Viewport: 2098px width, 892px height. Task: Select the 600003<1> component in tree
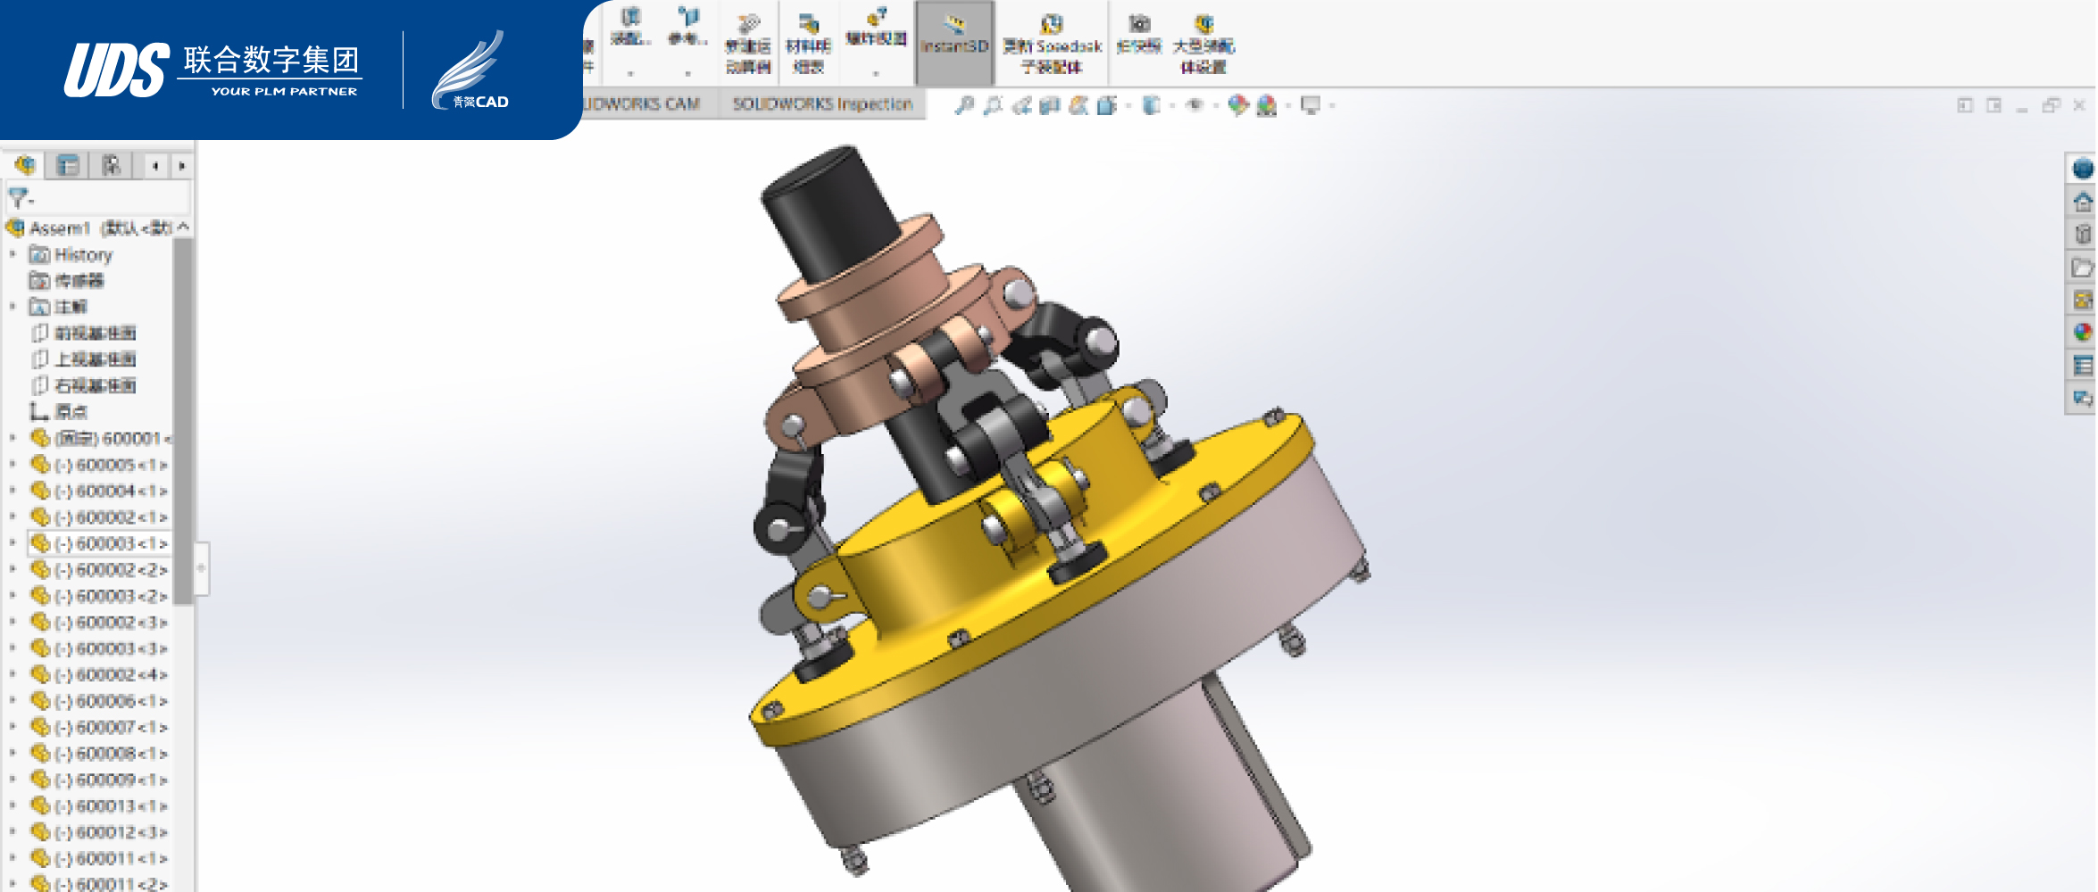pyautogui.click(x=111, y=543)
